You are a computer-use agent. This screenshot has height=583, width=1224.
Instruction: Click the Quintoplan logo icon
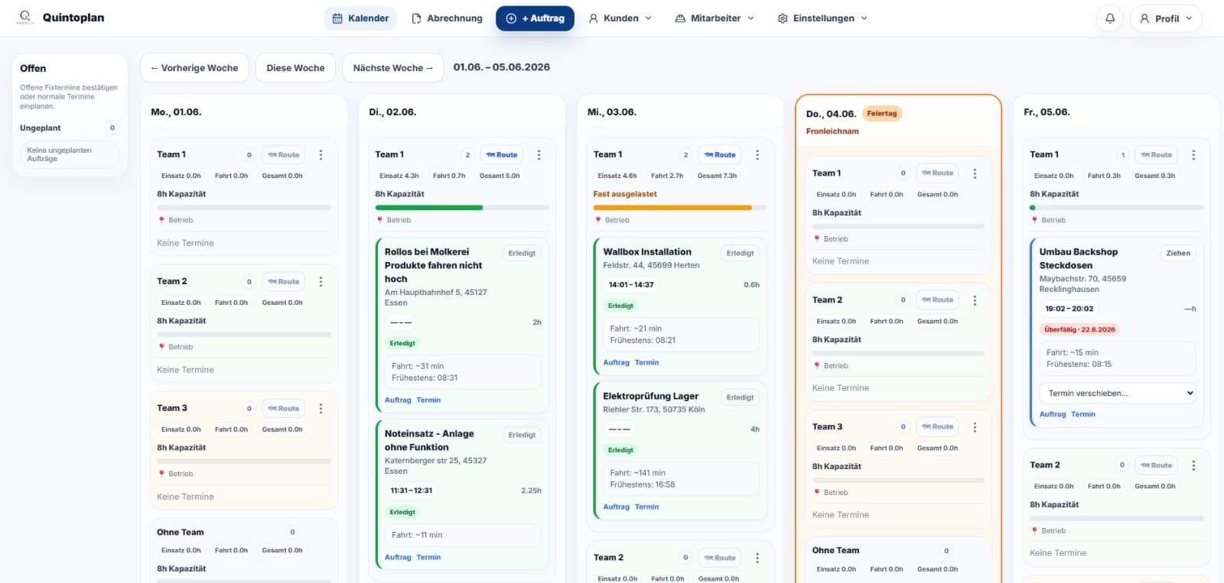[x=25, y=18]
